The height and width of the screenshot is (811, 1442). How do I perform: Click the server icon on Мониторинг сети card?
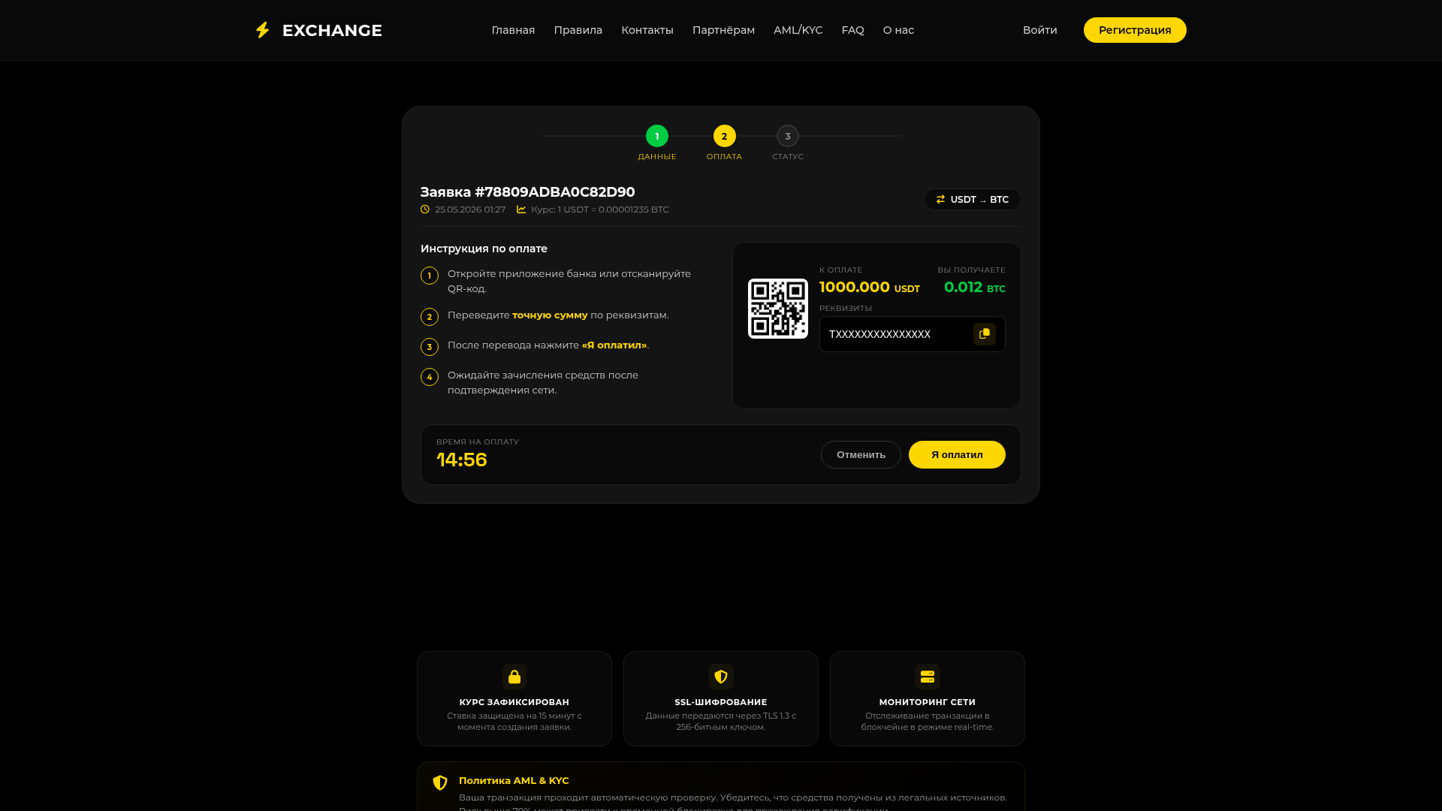[x=928, y=677]
